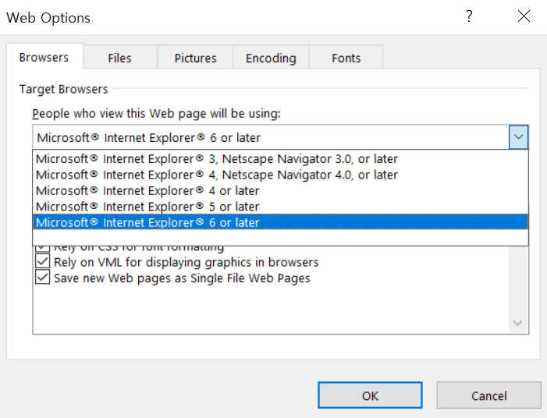
Task: Confirm settings with the OK button
Action: coord(370,395)
